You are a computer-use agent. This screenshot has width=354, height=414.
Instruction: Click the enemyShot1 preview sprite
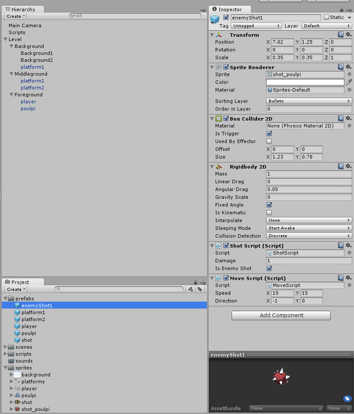click(281, 377)
